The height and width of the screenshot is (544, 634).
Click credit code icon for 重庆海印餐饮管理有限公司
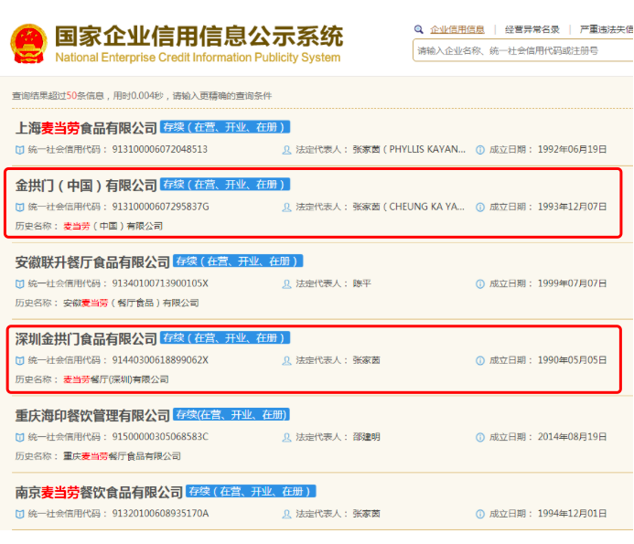coord(19,437)
